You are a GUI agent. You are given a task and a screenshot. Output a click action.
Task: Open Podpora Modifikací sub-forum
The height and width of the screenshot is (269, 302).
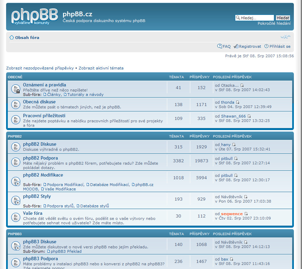(65, 185)
